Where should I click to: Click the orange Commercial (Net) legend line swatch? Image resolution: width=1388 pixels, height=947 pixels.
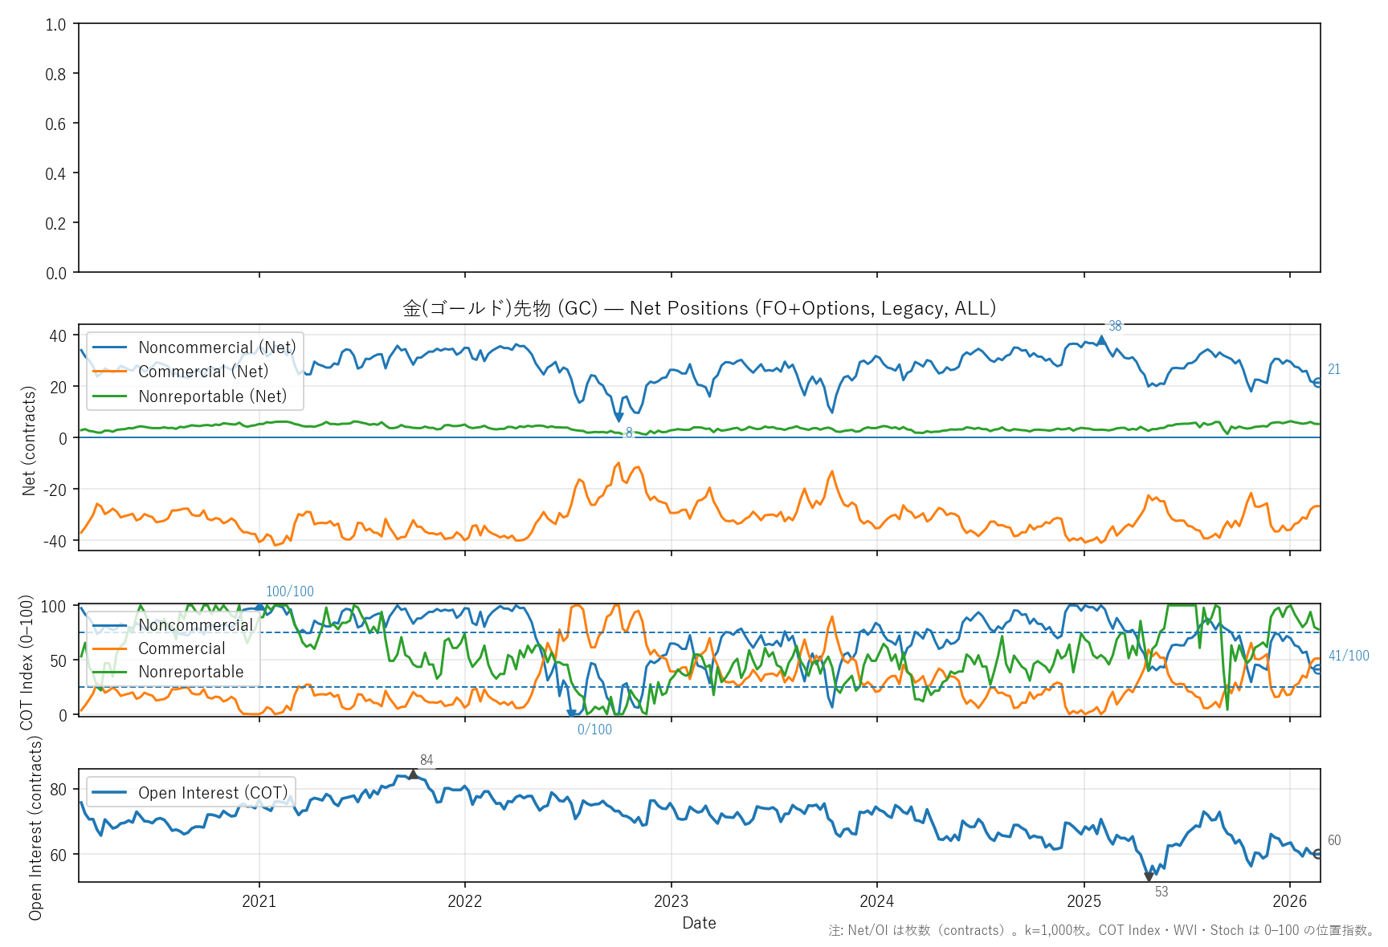point(110,372)
